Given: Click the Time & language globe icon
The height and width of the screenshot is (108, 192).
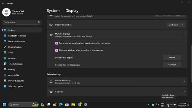Looking at the screenshot, I should pyautogui.click(x=5, y=64).
